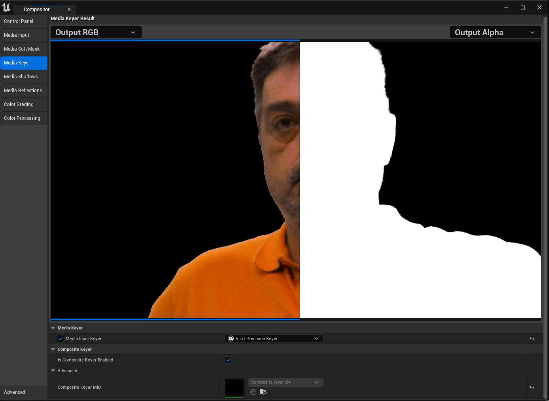Open the Output RGB dropdown
This screenshot has height=401, width=549.
tap(96, 32)
